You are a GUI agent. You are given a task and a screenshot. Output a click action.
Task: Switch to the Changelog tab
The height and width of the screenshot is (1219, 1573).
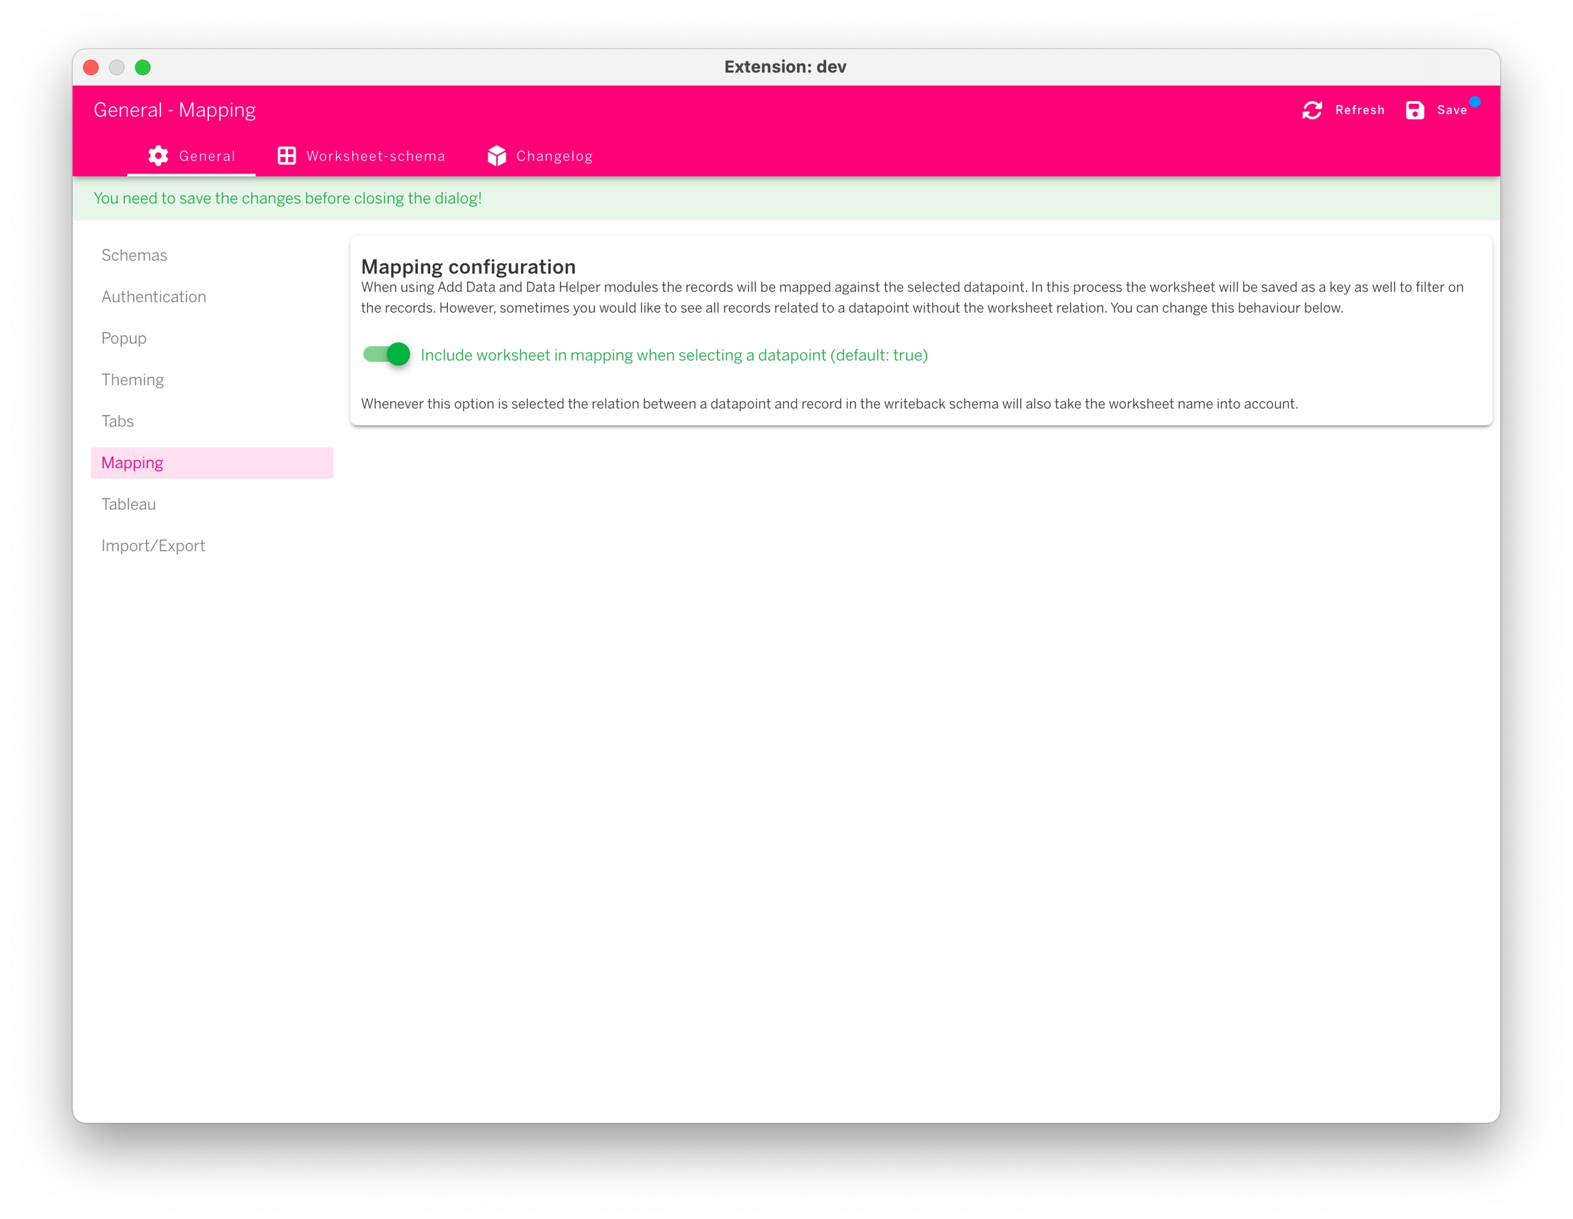click(554, 156)
